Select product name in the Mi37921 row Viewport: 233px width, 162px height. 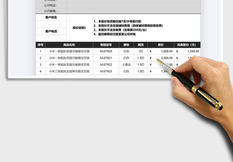pos(69,58)
